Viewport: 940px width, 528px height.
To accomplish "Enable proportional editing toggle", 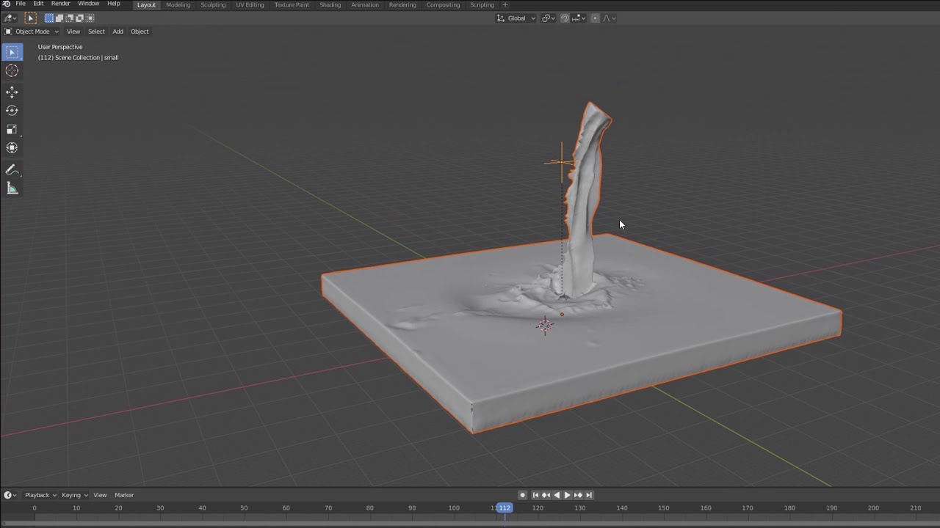I will 595,18.
